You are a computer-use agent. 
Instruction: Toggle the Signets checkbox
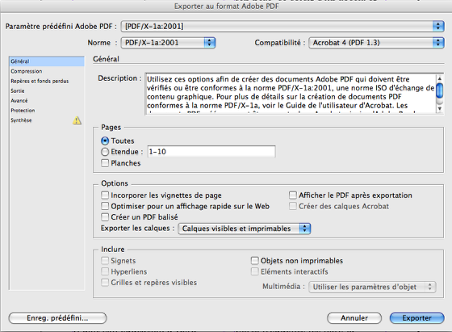[x=105, y=261]
